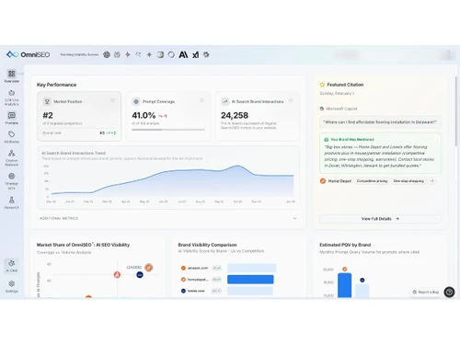
Task: Click the 41.0% coverage value
Action: 144,115
